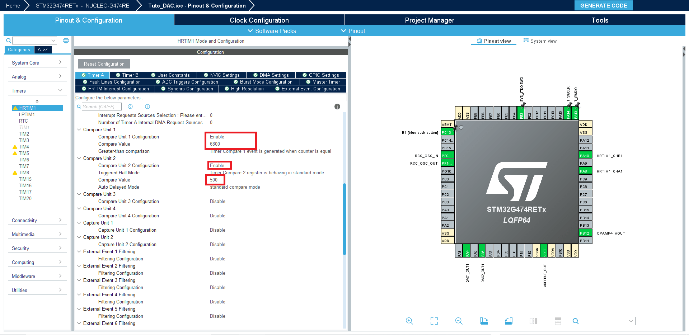The height and width of the screenshot is (335, 689).
Task: Collapse the Compare Unit 2 section
Action: 79,158
